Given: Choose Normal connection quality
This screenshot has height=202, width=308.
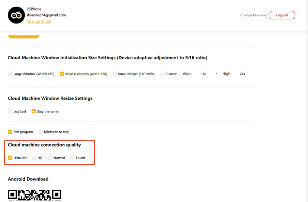Looking at the screenshot, I should tap(50, 158).
